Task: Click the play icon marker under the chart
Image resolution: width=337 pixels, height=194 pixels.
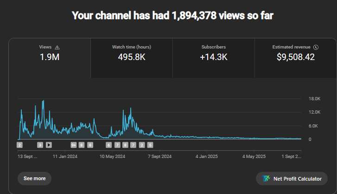Action: point(49,145)
